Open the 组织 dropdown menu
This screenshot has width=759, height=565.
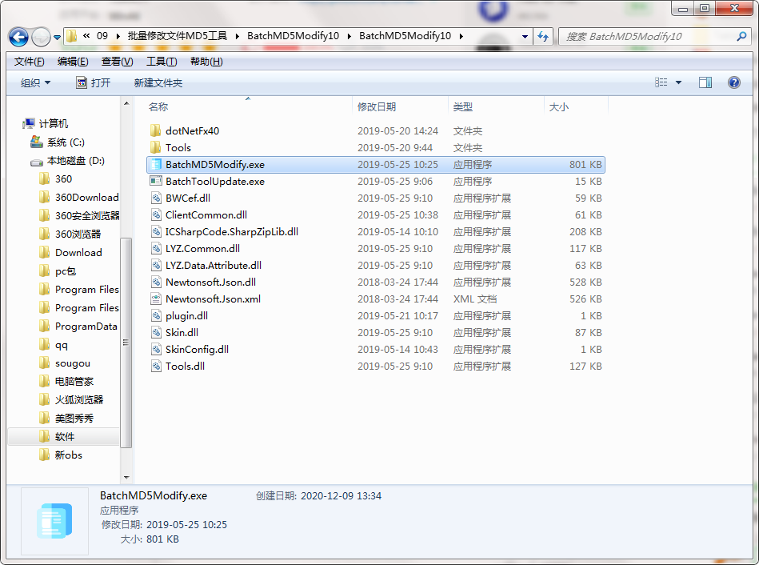[x=35, y=83]
